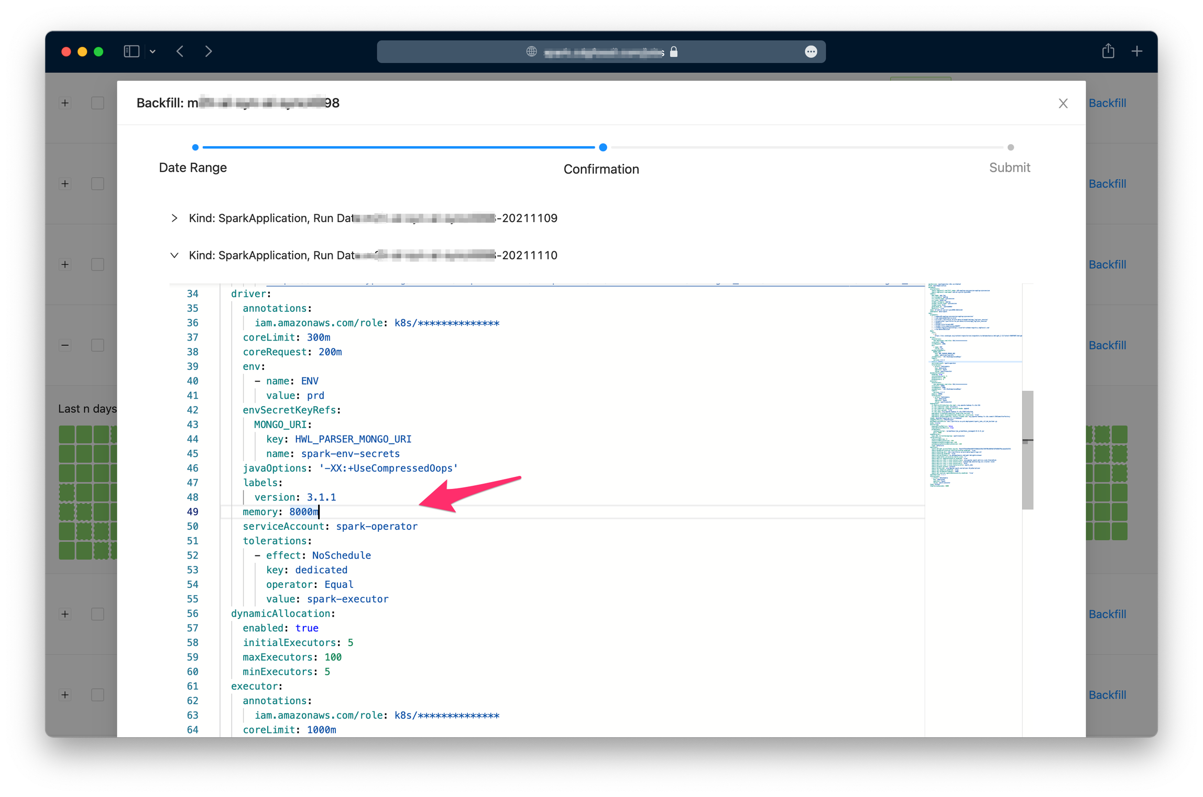Image resolution: width=1203 pixels, height=797 pixels.
Task: Check the checkbox next to the minus row
Action: [x=97, y=345]
